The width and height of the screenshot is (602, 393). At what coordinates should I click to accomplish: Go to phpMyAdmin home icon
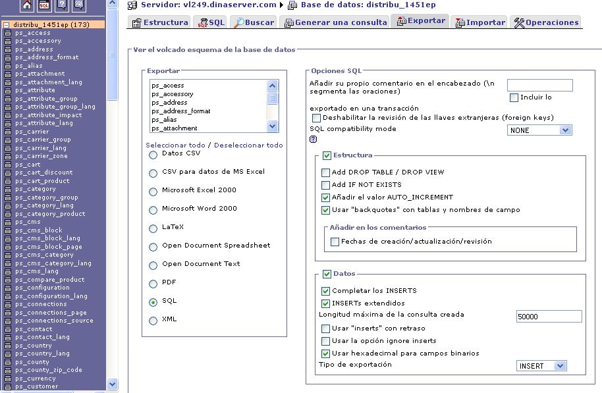point(26,5)
